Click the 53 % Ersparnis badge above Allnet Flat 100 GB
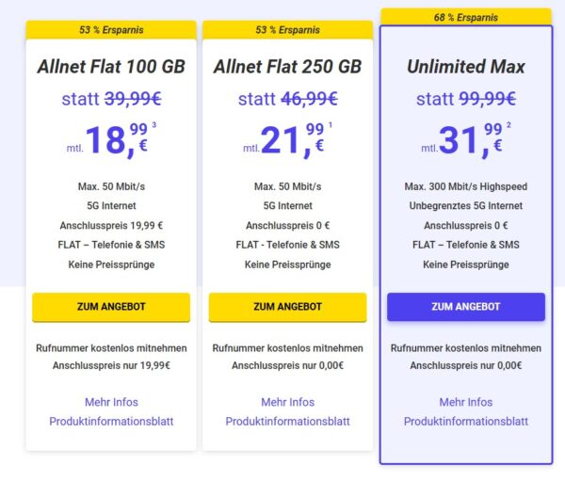 pyautogui.click(x=111, y=30)
